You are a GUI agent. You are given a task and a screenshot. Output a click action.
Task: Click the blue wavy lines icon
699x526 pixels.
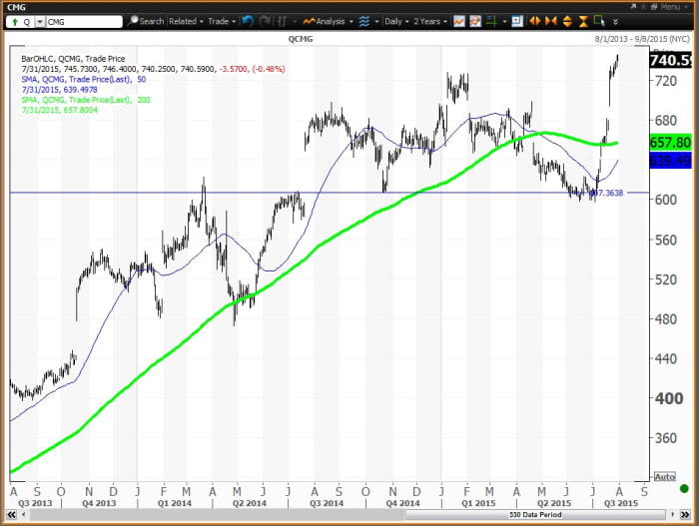(364, 21)
